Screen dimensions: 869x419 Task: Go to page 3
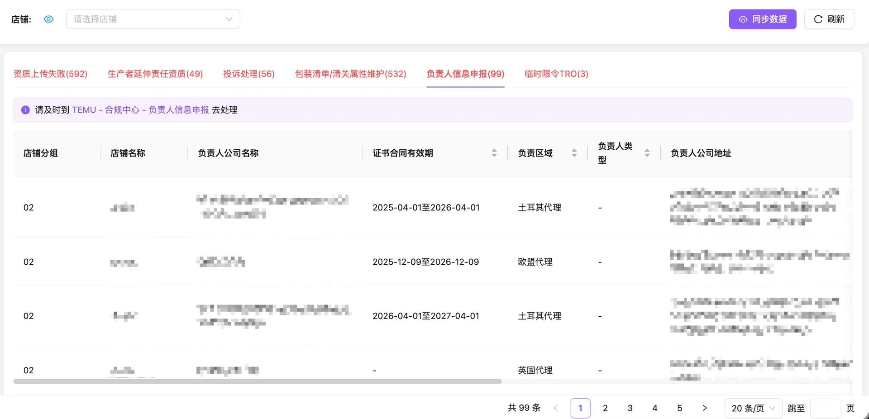click(x=630, y=408)
